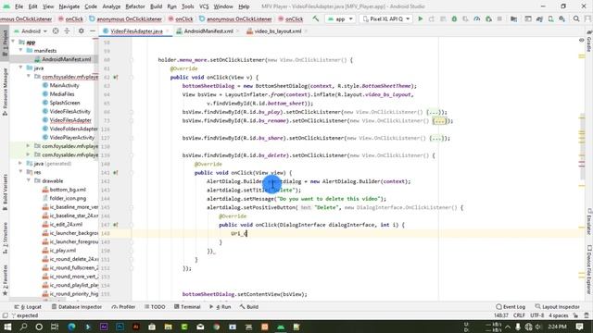Click the Make Project hammer icon
The width and height of the screenshot is (593, 333).
pos(315,18)
